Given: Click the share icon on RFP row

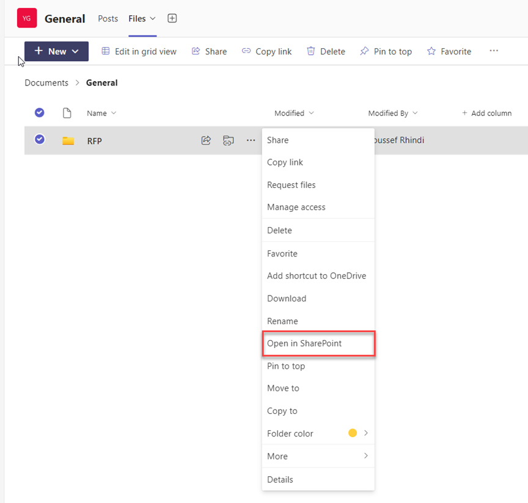Looking at the screenshot, I should point(206,140).
